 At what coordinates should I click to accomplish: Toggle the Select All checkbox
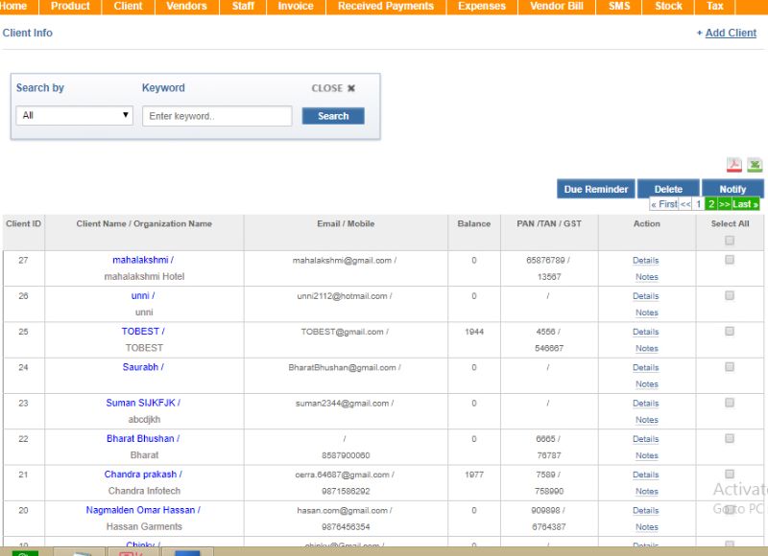pyautogui.click(x=730, y=241)
